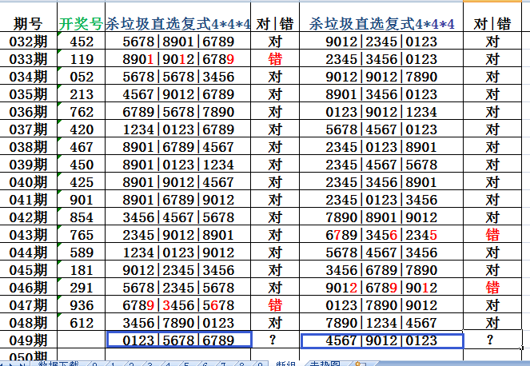Viewport: 530px width, 366px height.
Task: Select the red 错 in row 046期
Action: coord(493,287)
